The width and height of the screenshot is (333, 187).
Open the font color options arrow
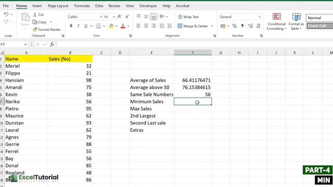(129, 26)
